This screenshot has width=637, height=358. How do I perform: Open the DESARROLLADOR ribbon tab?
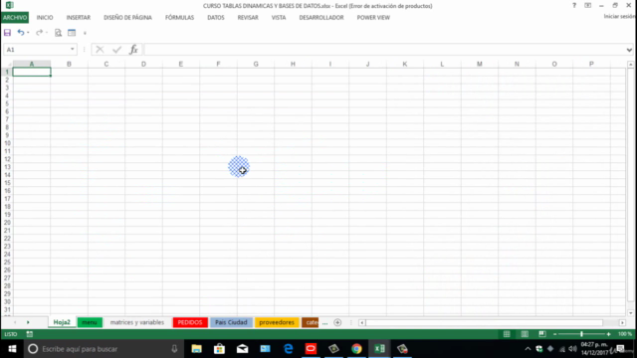tap(321, 18)
